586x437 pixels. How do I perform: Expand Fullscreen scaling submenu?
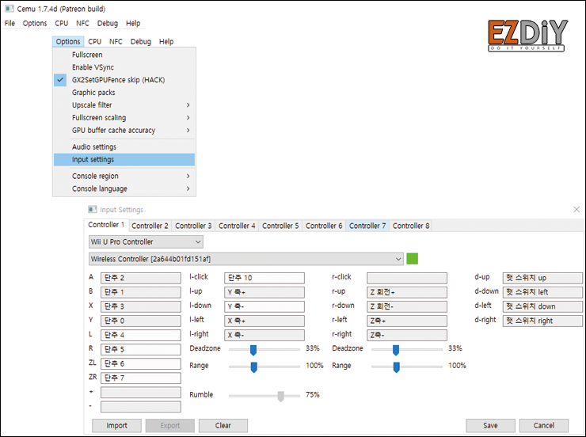click(124, 118)
